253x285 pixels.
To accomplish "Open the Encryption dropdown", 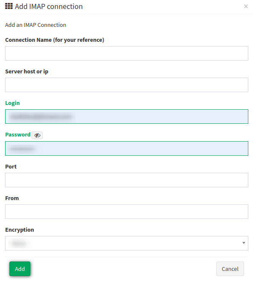I will [x=127, y=243].
